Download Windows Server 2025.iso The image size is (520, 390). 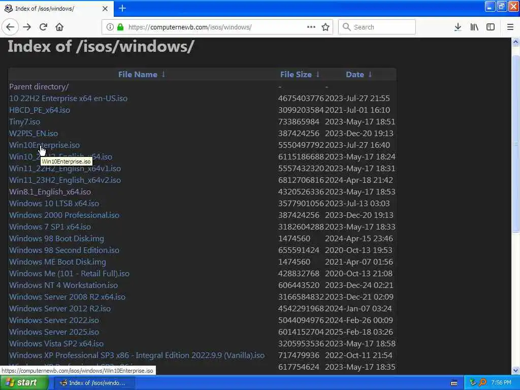tap(54, 332)
